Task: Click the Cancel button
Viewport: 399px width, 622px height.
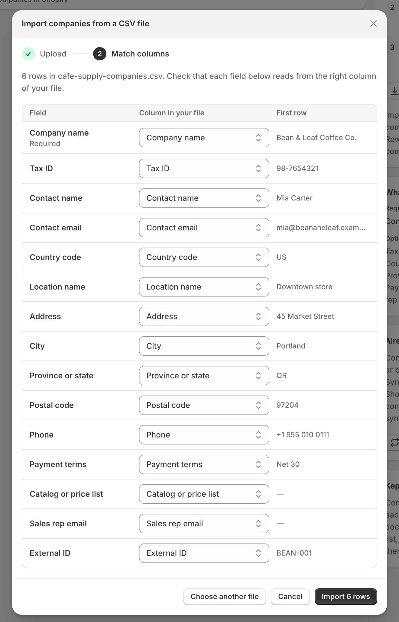Action: [x=290, y=597]
